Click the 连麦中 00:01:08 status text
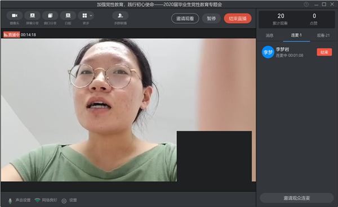Viewport: 338px width, 207px height. click(x=290, y=56)
